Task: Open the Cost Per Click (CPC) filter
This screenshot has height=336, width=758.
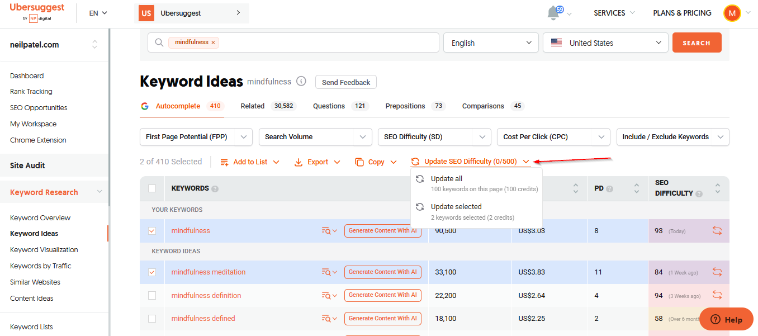Action: [553, 136]
